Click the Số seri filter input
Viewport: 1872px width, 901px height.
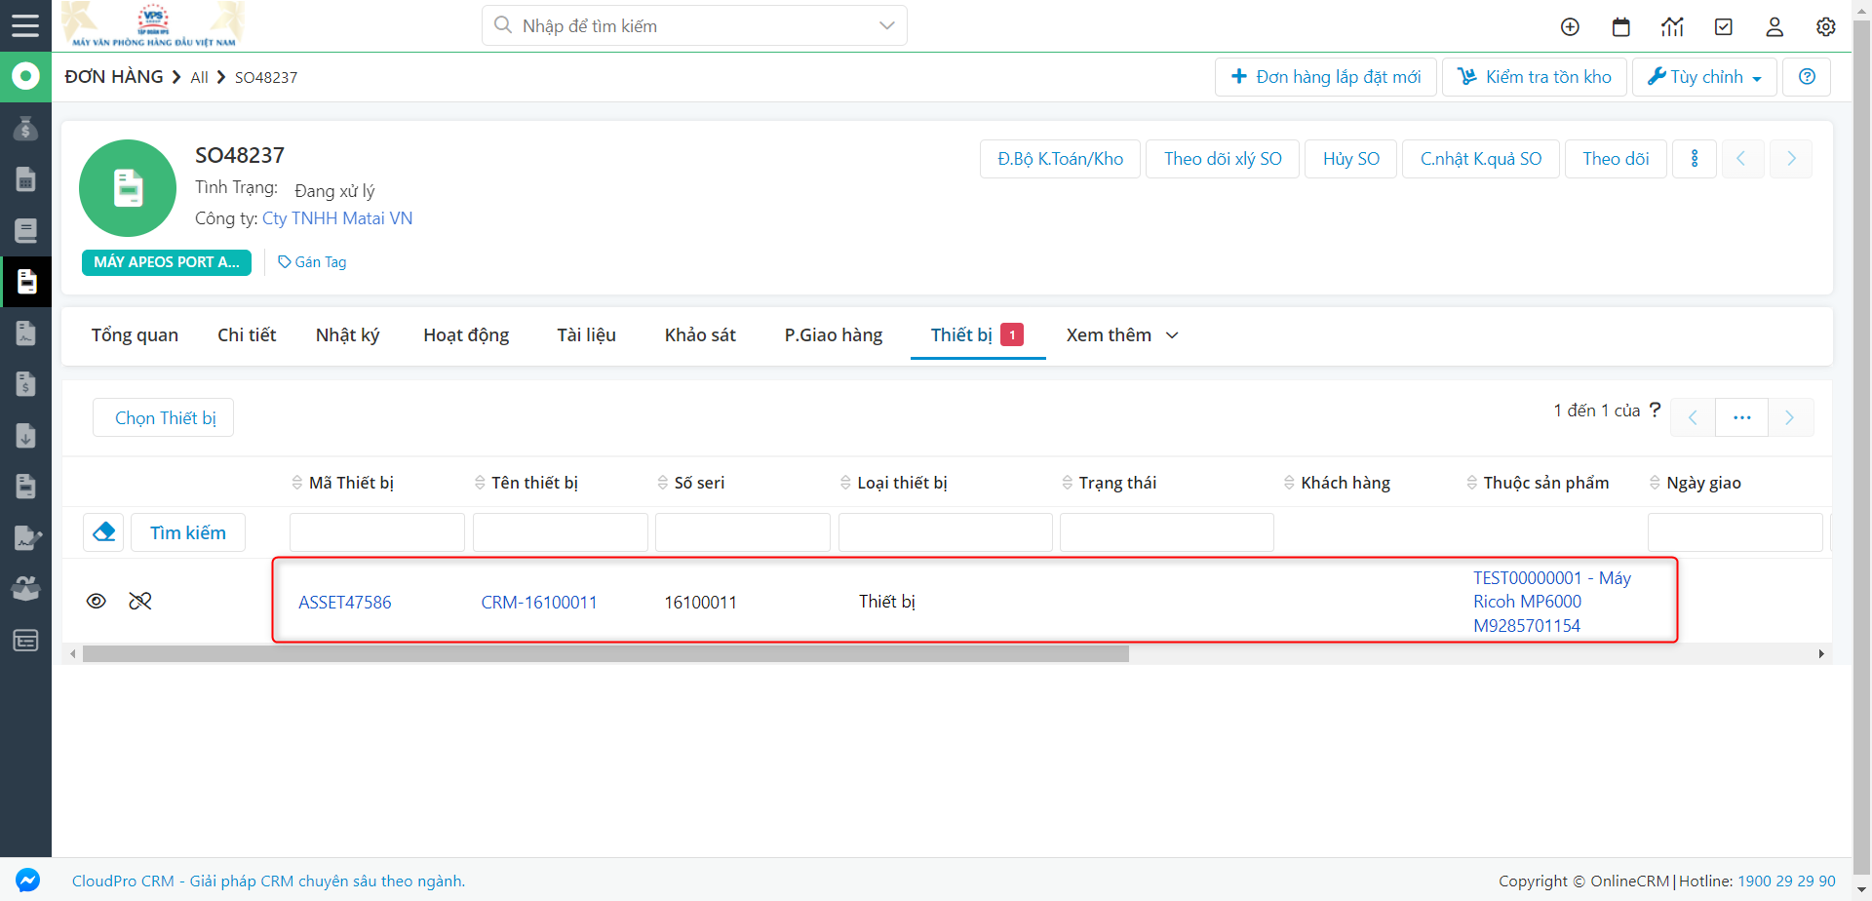click(x=743, y=532)
